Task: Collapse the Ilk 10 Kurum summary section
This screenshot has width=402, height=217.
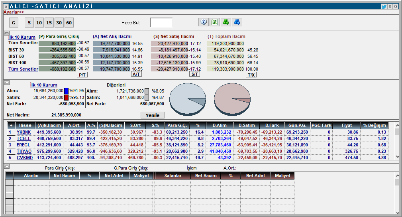Action: coord(7,33)
